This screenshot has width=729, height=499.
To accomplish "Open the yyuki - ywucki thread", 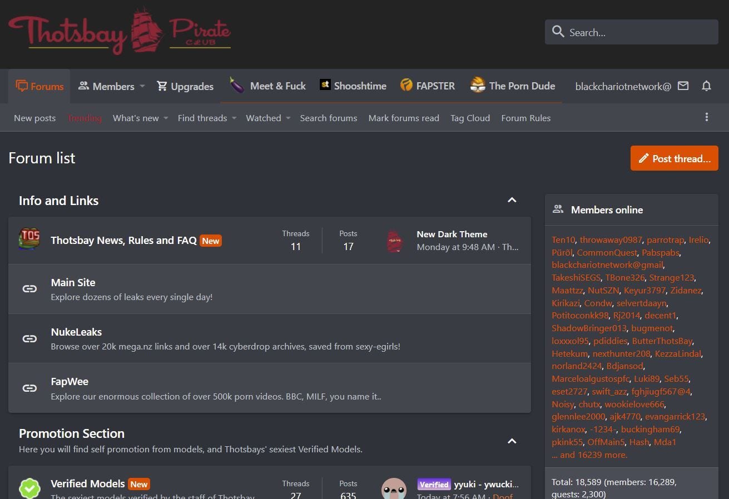I will point(487,484).
